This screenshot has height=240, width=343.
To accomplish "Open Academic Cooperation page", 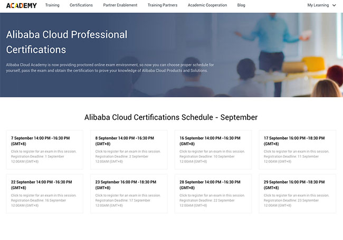I will tap(207, 5).
